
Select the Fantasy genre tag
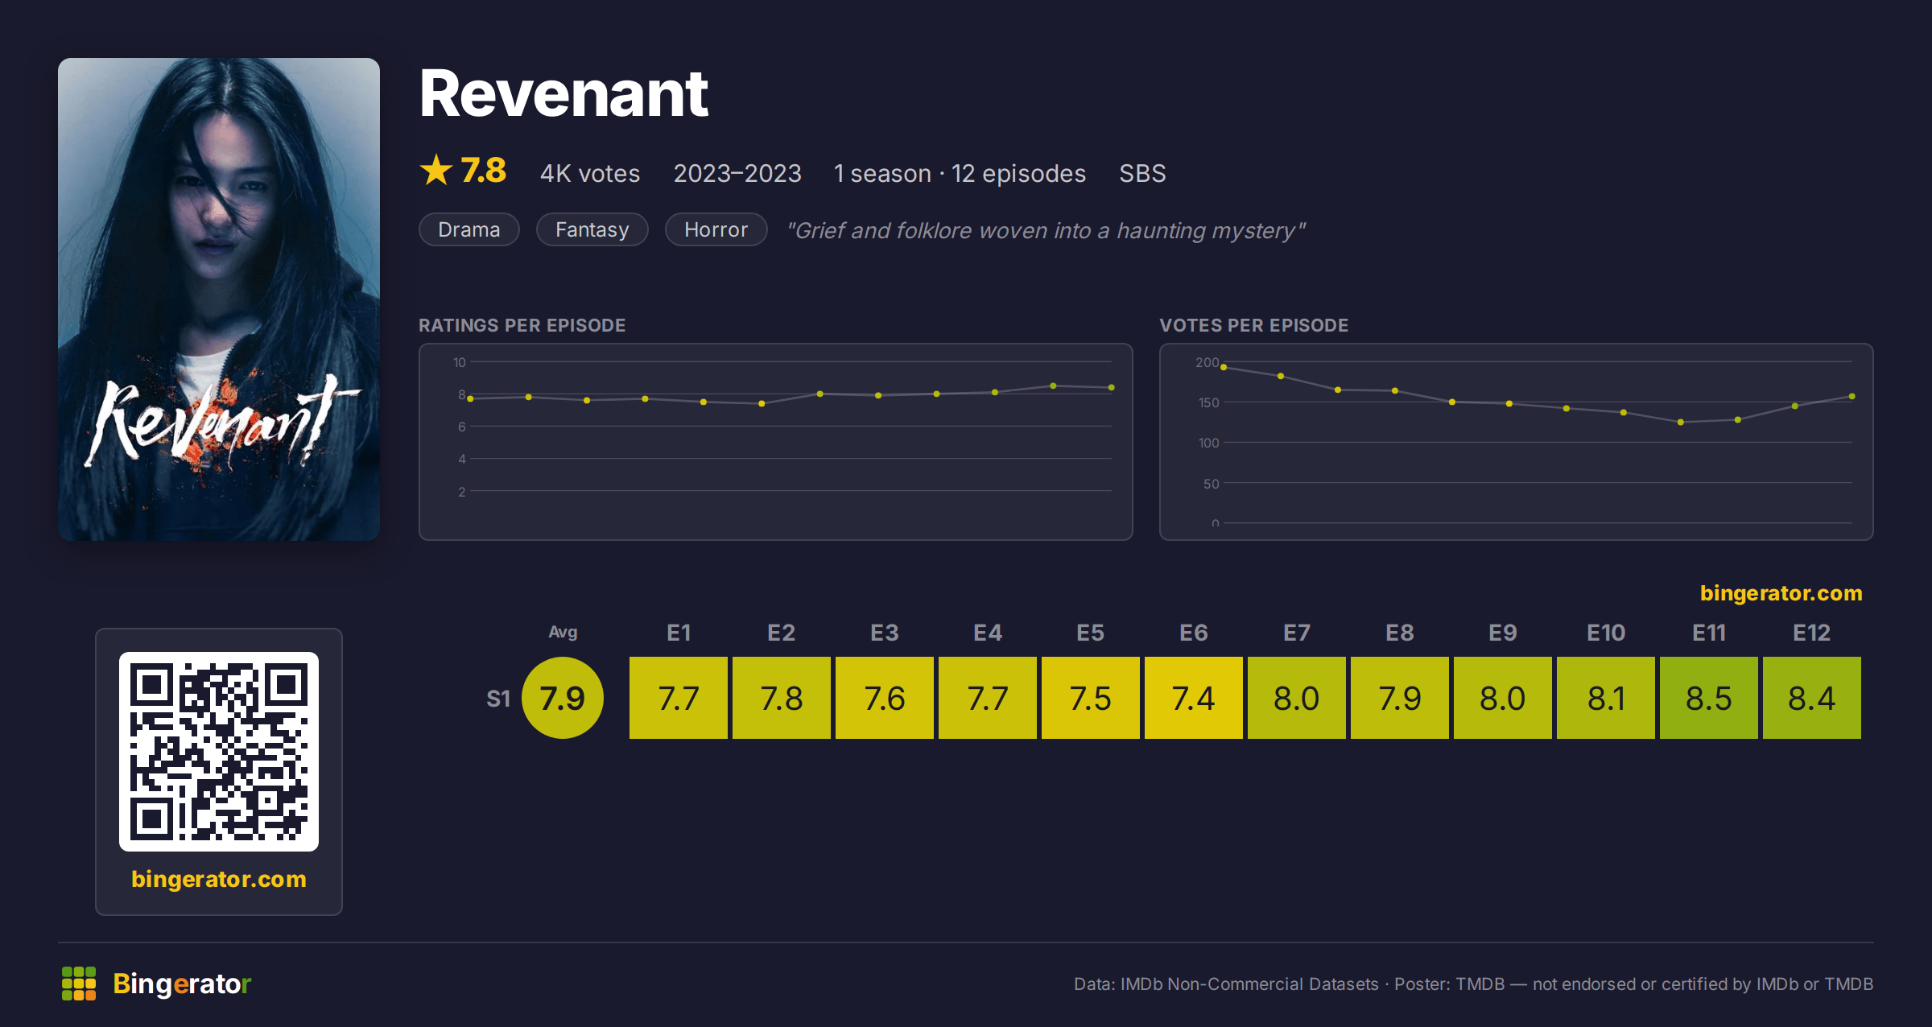coord(592,229)
